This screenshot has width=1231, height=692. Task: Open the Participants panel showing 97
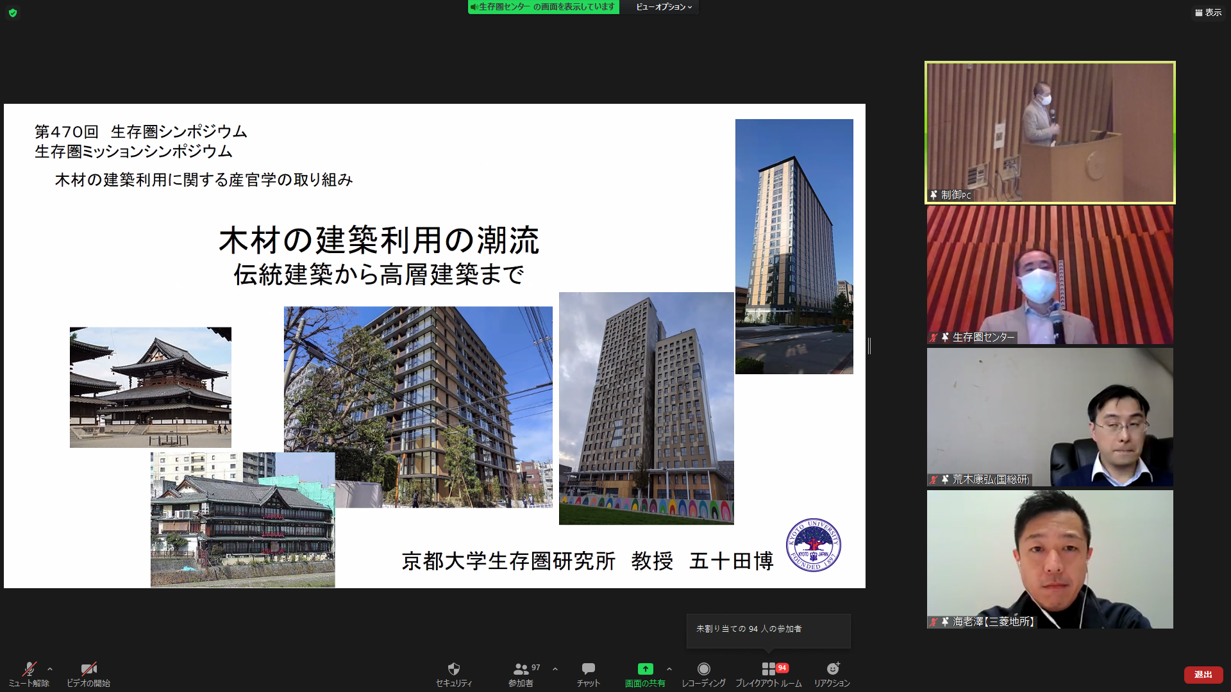tap(522, 674)
